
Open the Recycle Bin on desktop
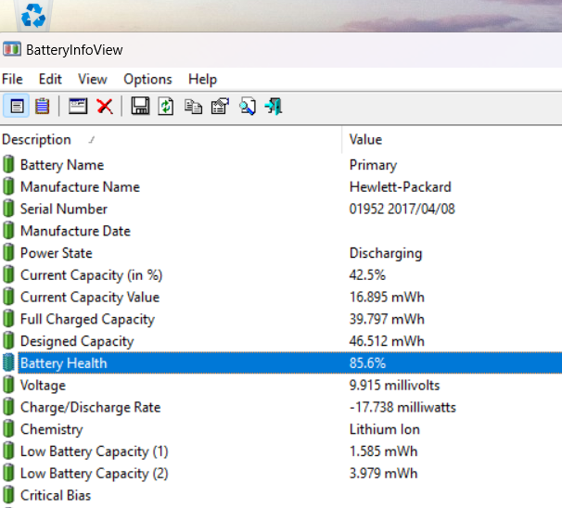pos(33,15)
